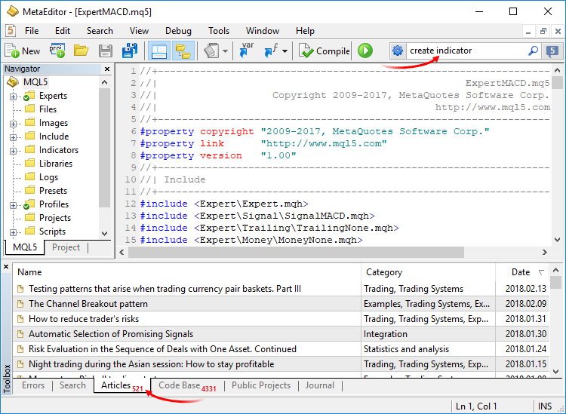Close the Toolbox panel

[6, 267]
